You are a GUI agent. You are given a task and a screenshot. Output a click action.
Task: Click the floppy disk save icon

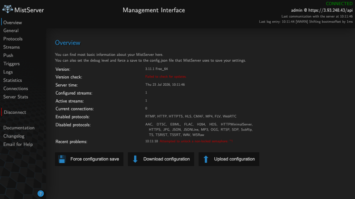pos(62,159)
